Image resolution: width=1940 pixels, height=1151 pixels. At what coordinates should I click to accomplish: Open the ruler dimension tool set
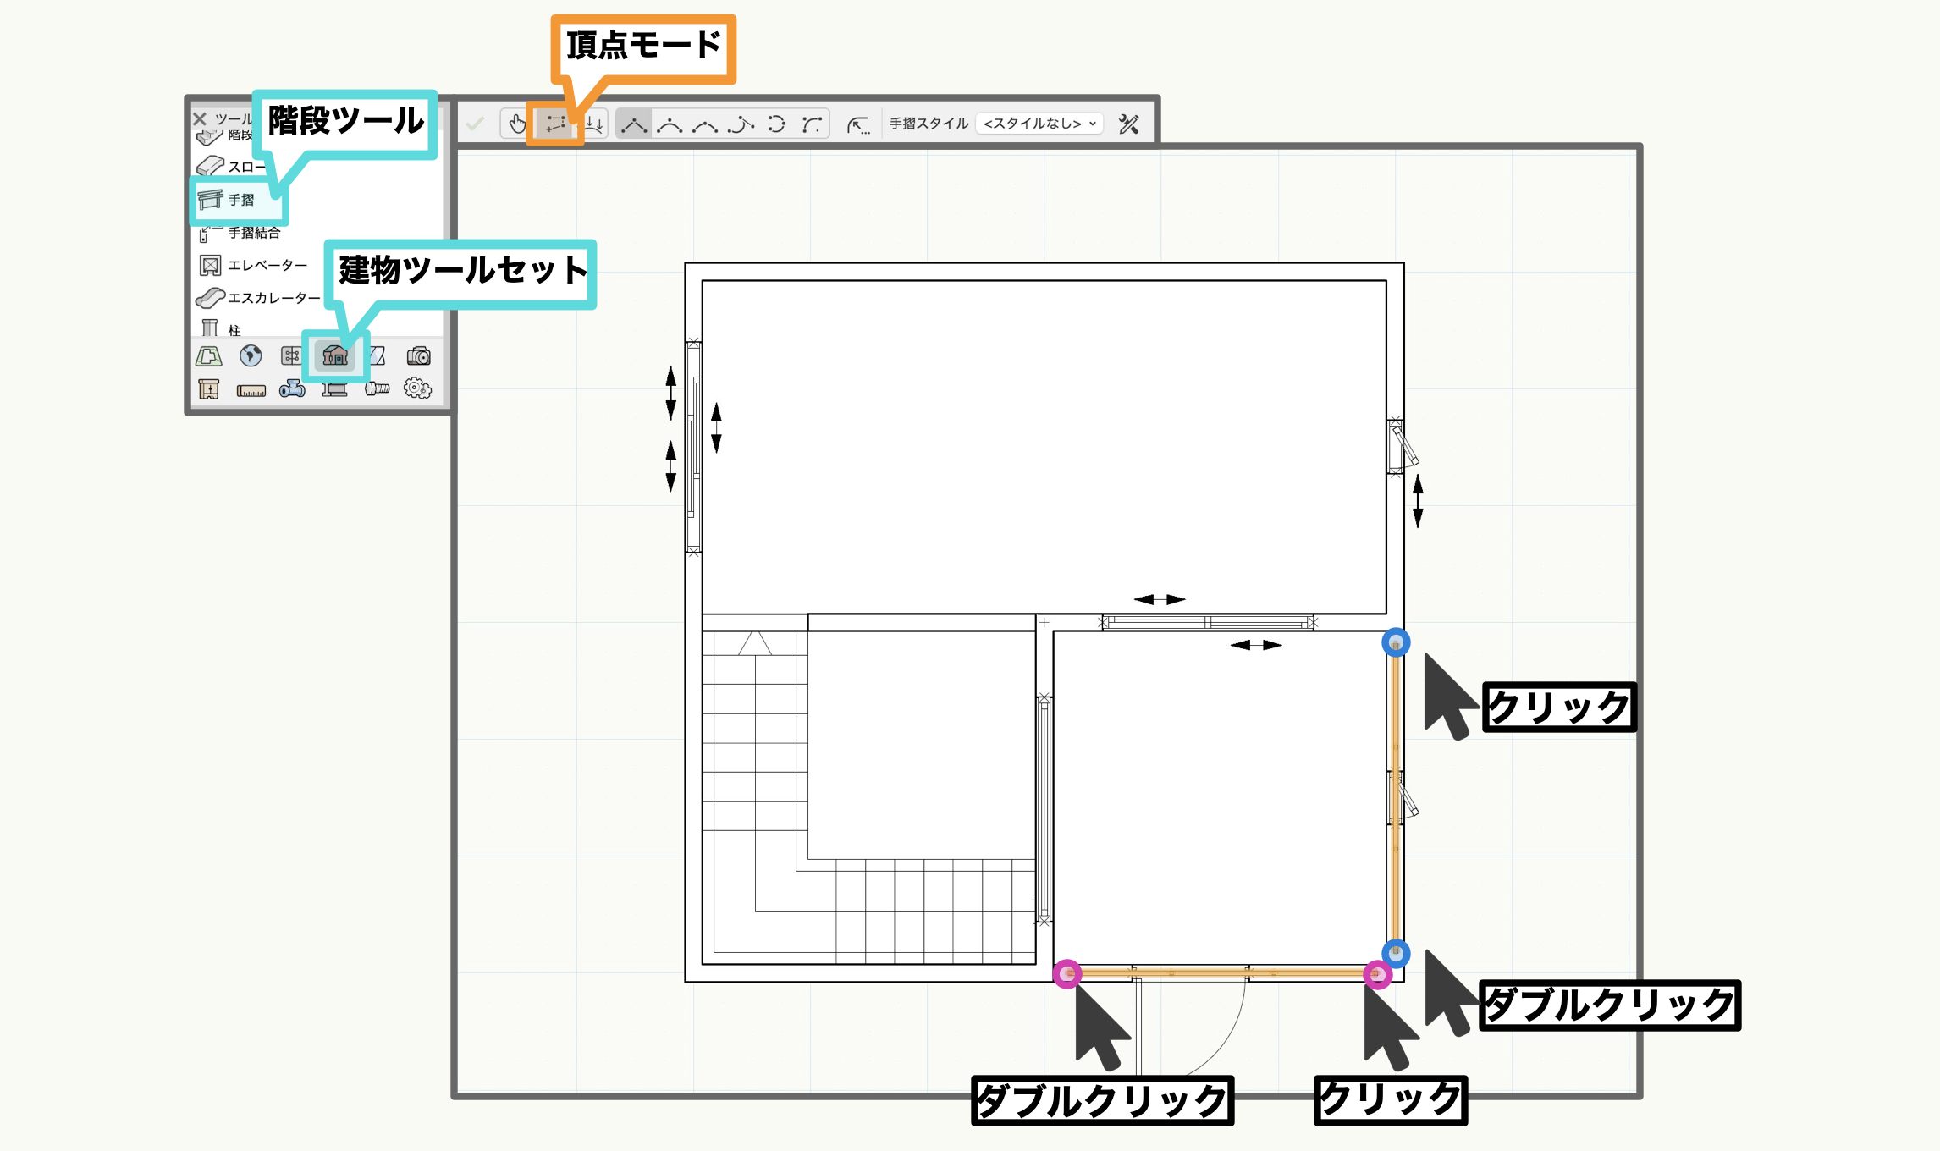[251, 389]
